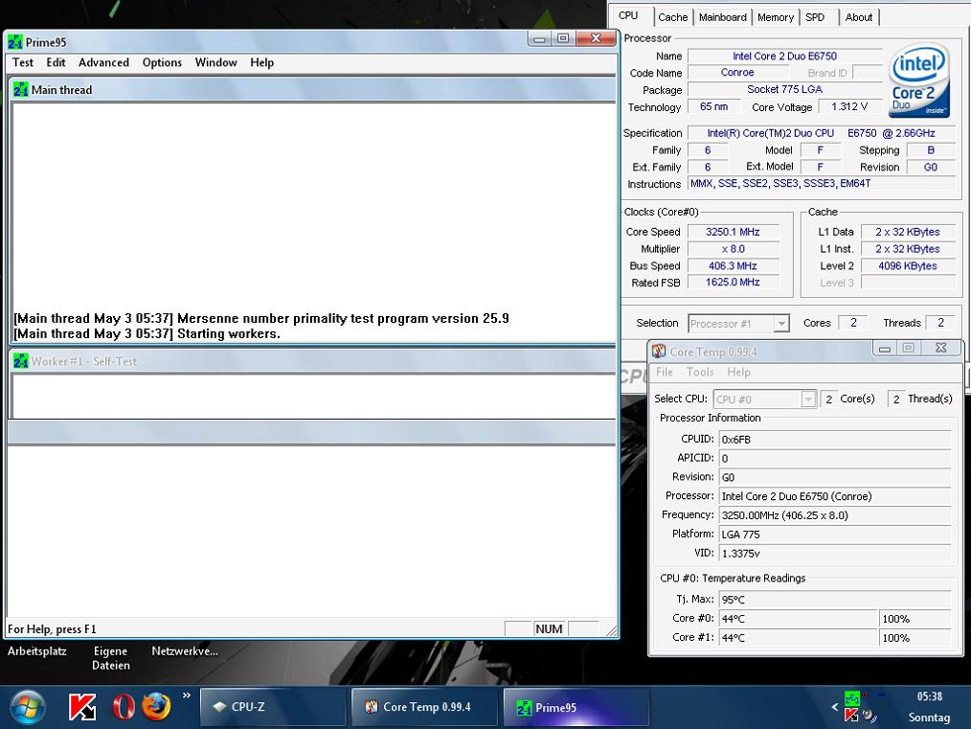
Task: Click the Core #1 load 100% field
Action: [915, 637]
